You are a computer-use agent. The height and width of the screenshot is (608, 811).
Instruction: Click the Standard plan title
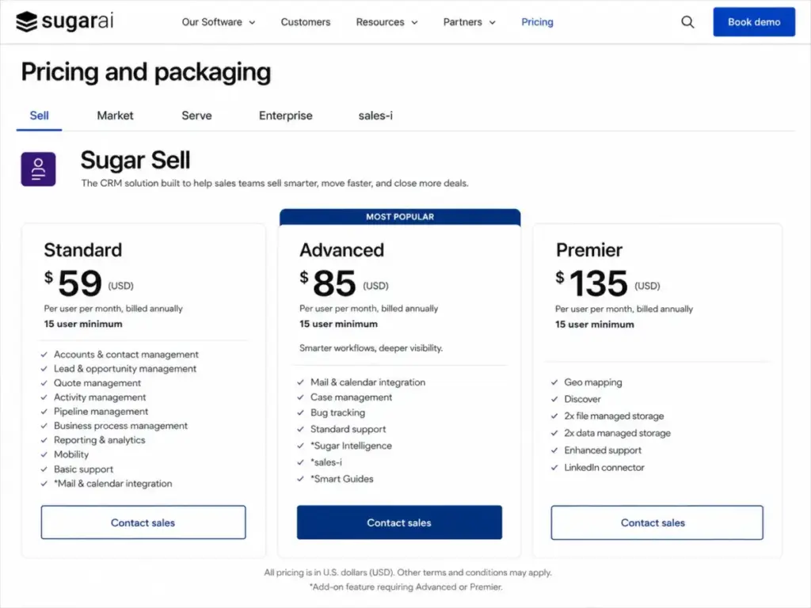tap(82, 250)
